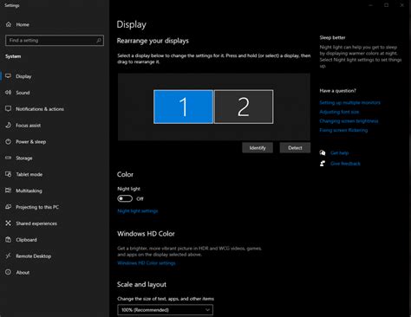Click the Focus assist moon icon

[8, 125]
